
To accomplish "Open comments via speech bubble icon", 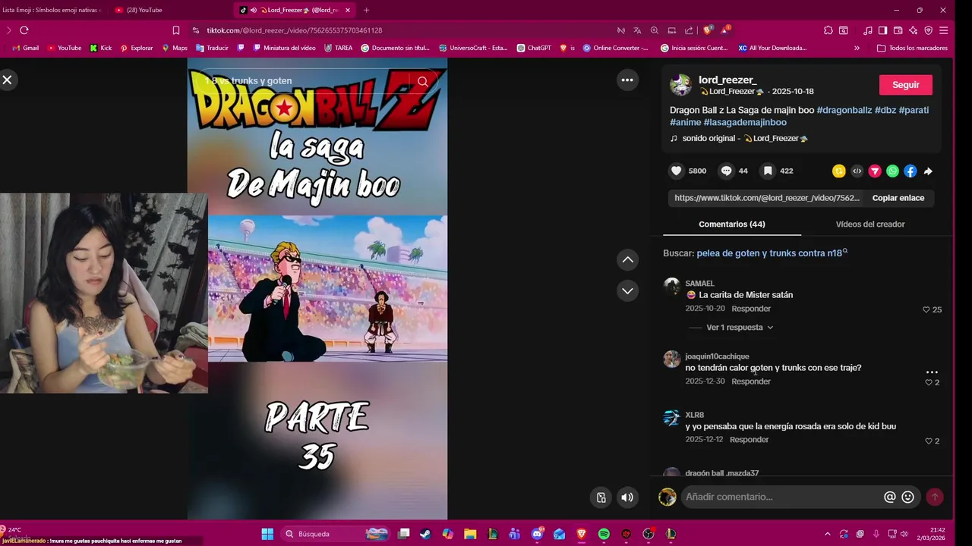I will point(726,171).
